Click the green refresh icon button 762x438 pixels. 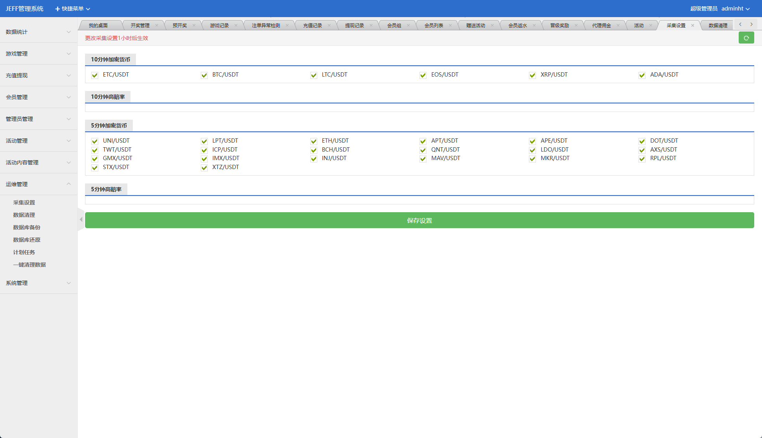[746, 38]
